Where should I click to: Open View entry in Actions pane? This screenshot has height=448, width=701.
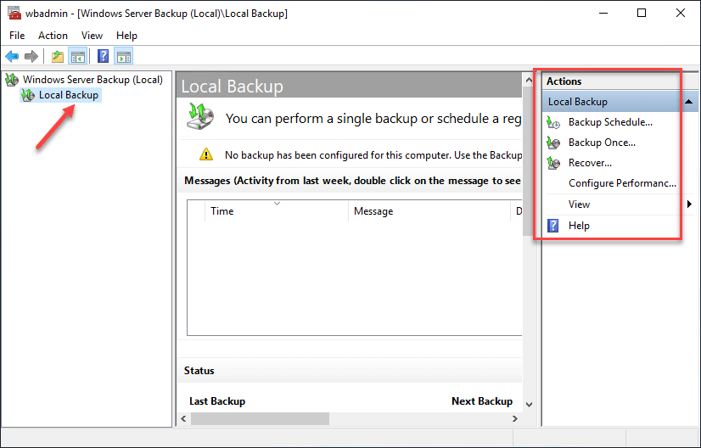point(579,204)
